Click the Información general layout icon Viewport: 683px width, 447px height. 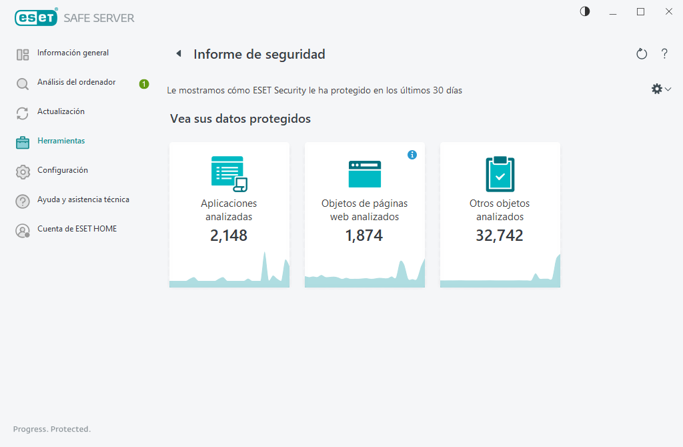pyautogui.click(x=22, y=53)
